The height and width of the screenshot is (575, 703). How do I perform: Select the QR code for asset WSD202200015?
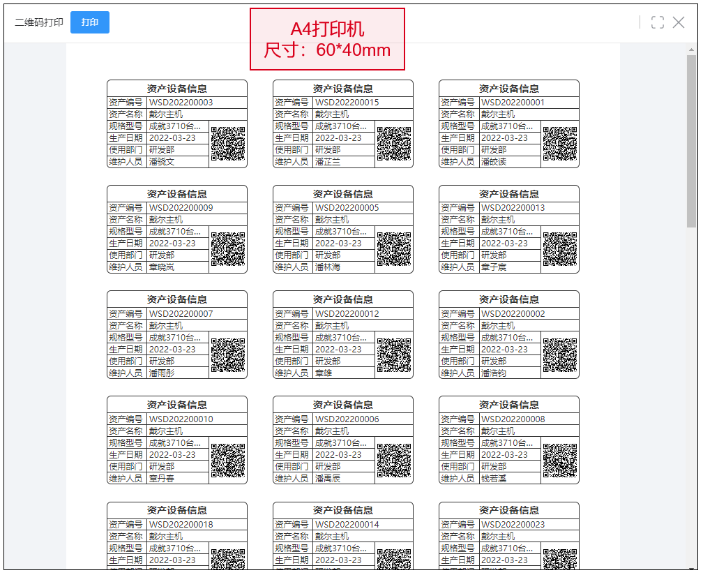pos(394,144)
